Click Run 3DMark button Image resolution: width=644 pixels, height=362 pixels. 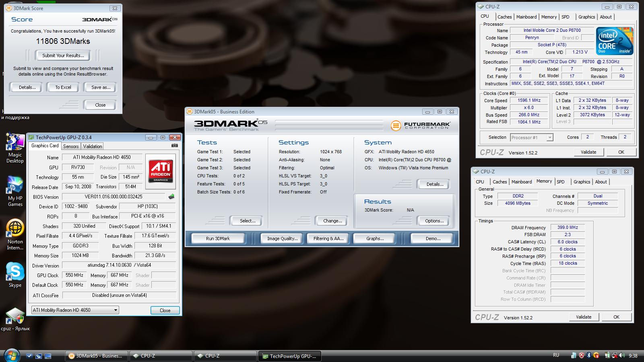coord(218,239)
